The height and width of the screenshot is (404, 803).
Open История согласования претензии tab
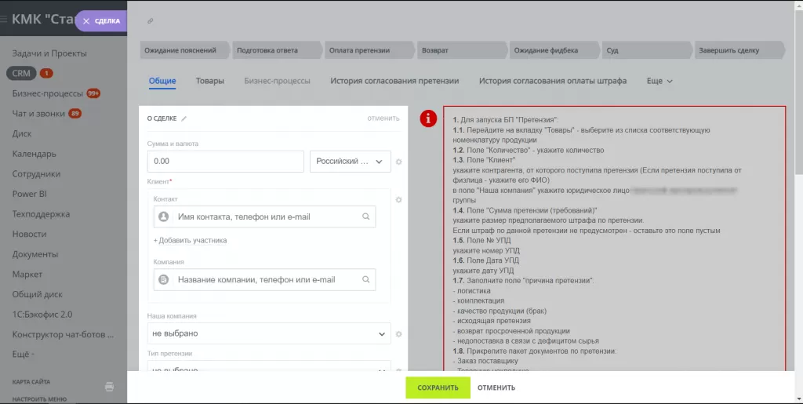pos(394,81)
